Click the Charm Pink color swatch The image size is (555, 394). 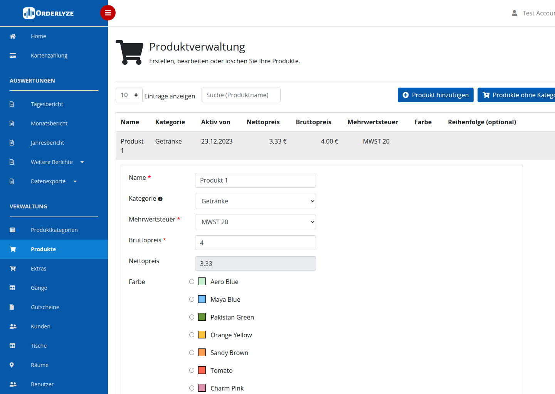pos(202,388)
